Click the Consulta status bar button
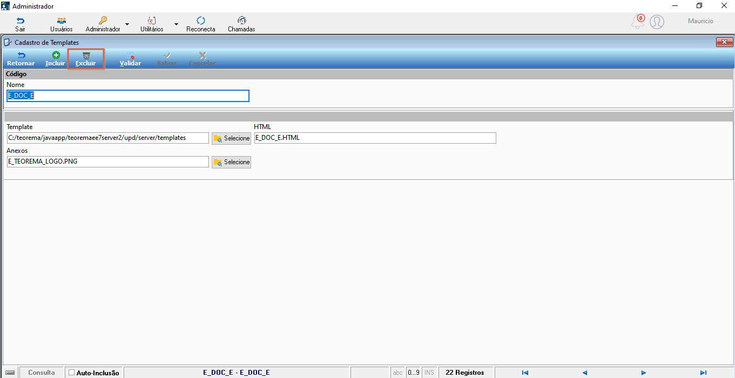Screen dimensions: 735x378 (42, 373)
